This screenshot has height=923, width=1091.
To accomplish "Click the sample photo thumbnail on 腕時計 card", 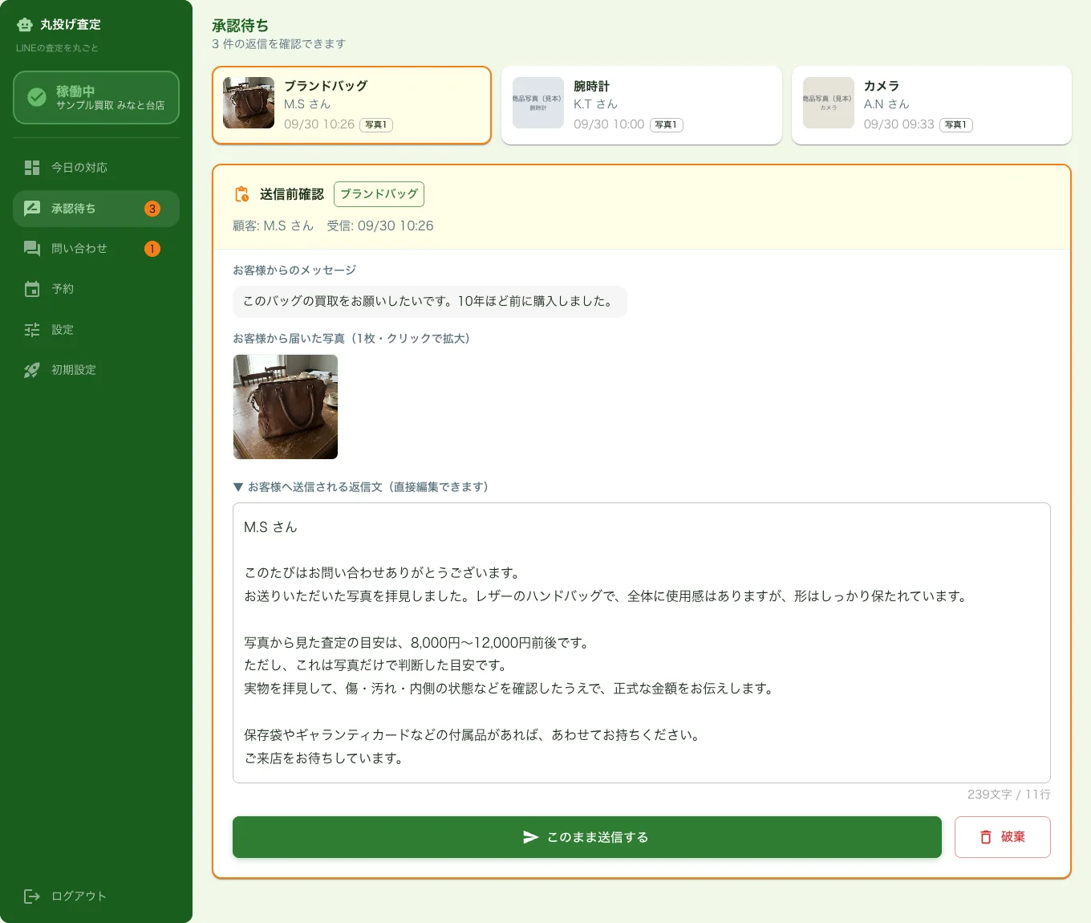I will (538, 103).
